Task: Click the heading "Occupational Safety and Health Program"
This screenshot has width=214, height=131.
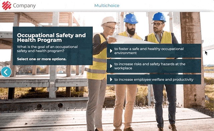Action: [51, 37]
